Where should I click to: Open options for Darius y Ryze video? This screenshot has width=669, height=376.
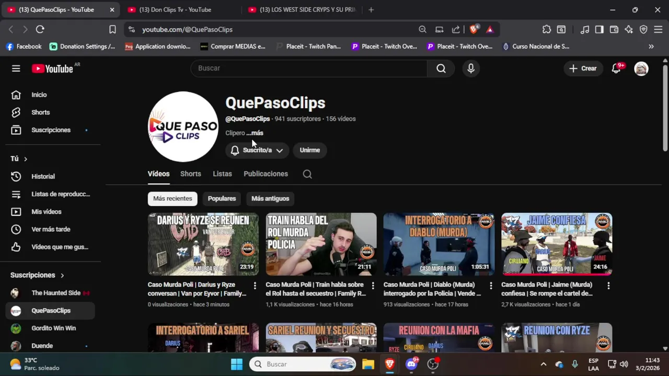pos(255,286)
